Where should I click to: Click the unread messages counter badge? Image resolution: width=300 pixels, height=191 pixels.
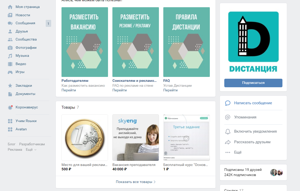point(48,23)
